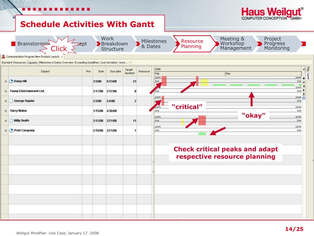Image resolution: width=314 pixels, height=236 pixels.
Task: Click the Subject column header
Action: click(45, 71)
